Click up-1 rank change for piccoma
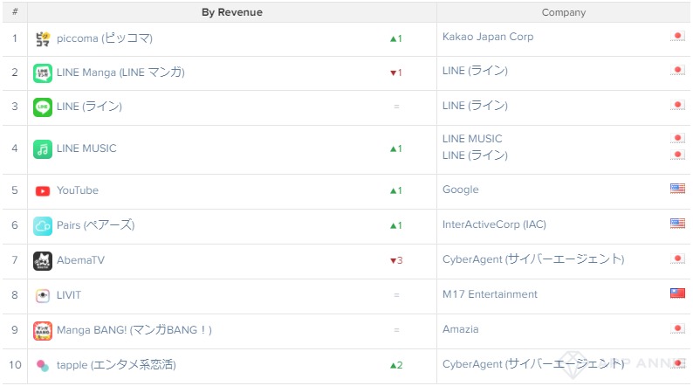Screen dimensions: 693x386 tap(396, 39)
